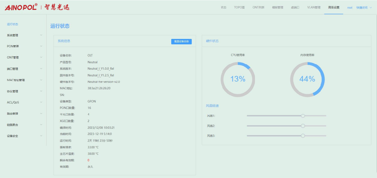Click the arrow icon next to 链路聚合

click(x=41, y=125)
